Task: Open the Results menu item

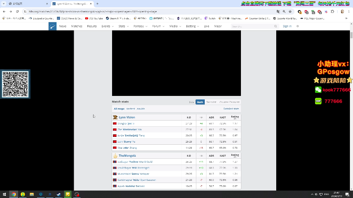Action: 92,26
